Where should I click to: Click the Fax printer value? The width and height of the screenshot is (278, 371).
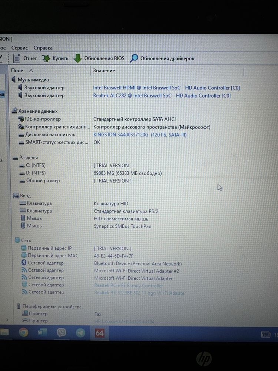click(x=97, y=314)
